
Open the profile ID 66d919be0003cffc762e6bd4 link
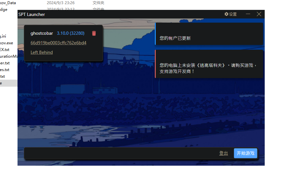coord(58,43)
